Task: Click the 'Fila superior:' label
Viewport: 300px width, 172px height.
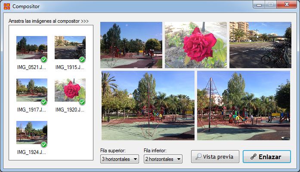Action: (x=113, y=151)
